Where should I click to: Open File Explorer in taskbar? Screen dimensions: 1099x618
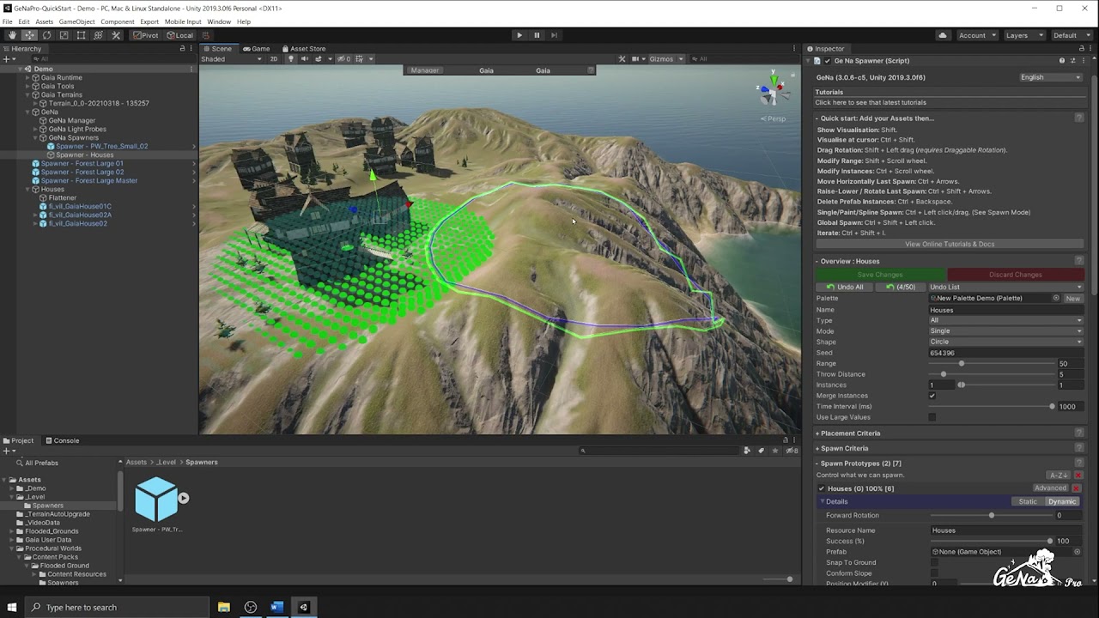coord(224,608)
